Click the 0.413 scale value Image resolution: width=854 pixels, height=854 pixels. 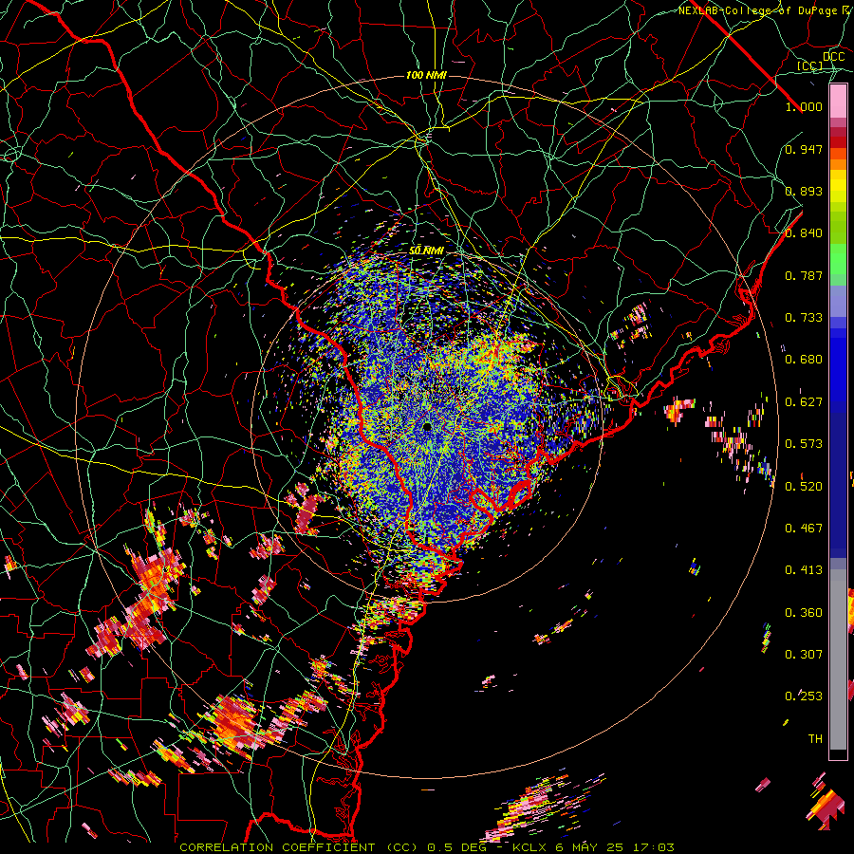(804, 570)
